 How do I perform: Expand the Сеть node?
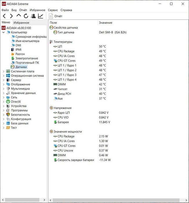coord(3,97)
